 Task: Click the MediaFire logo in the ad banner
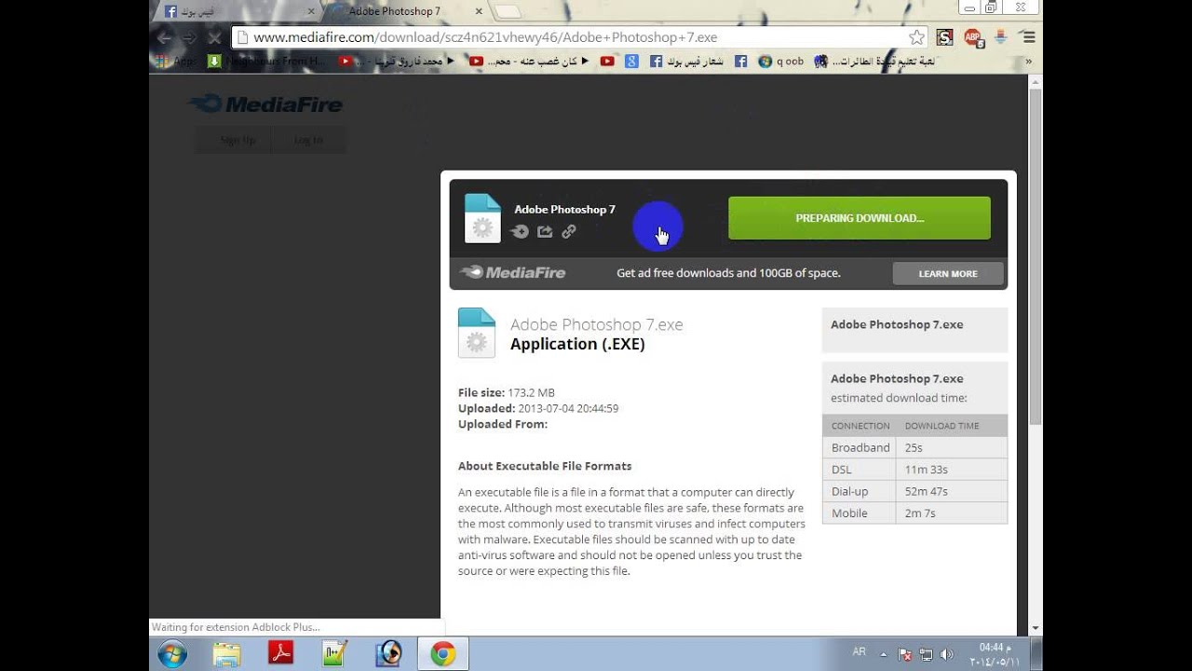coord(513,273)
